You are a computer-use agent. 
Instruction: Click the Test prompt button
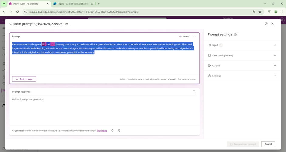(24, 79)
